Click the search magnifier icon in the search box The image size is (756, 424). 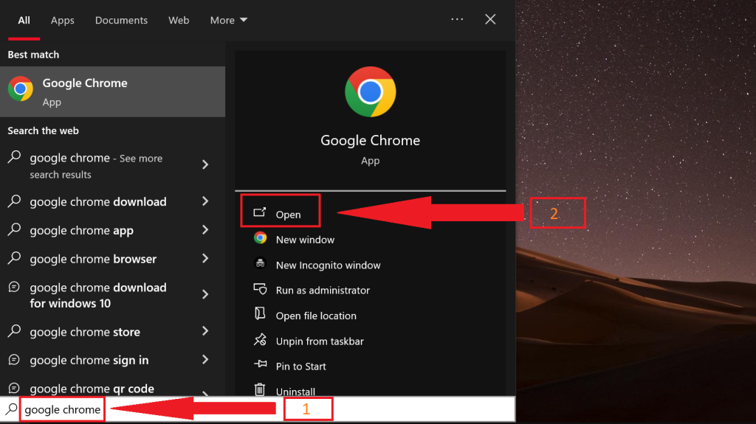click(10, 409)
